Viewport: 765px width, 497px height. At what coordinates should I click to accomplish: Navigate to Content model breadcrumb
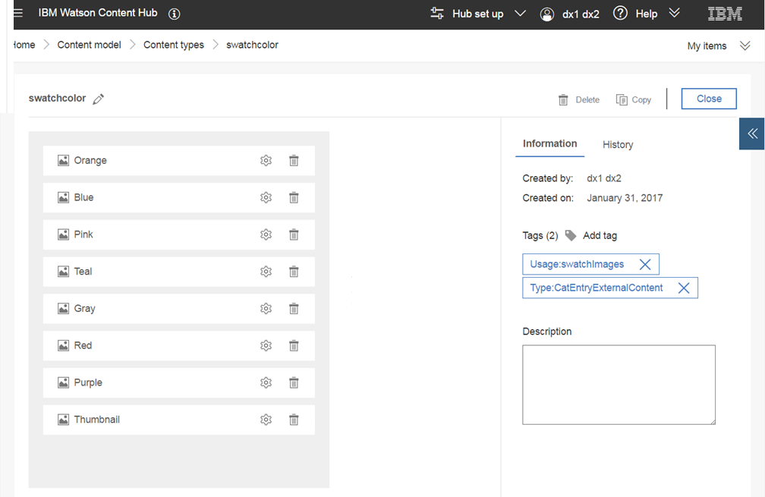pos(90,45)
